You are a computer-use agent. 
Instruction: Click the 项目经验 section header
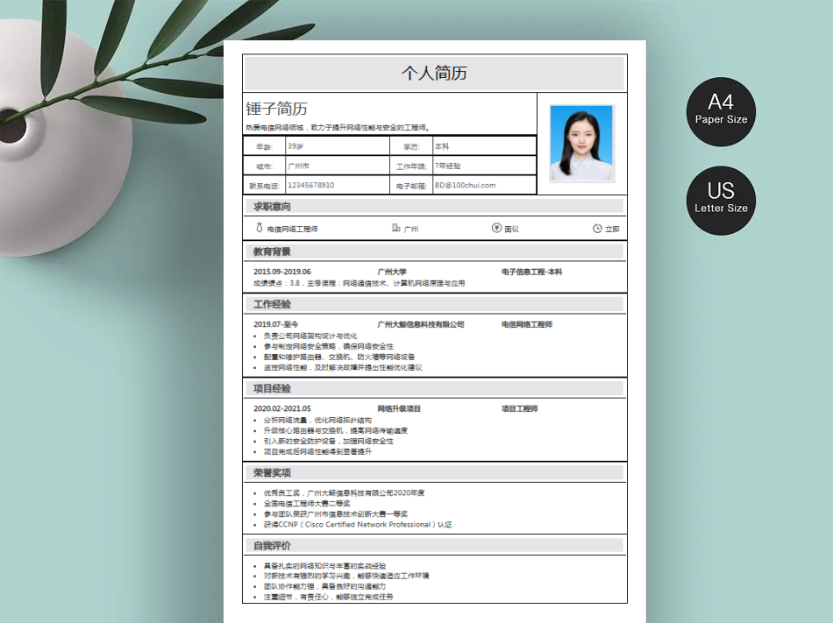click(x=435, y=388)
